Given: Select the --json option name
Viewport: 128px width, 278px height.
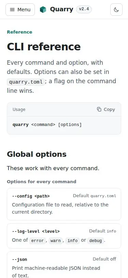Looking at the screenshot, I should click(19, 260).
